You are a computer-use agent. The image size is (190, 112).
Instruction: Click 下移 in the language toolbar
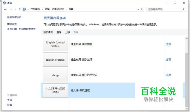76,32
